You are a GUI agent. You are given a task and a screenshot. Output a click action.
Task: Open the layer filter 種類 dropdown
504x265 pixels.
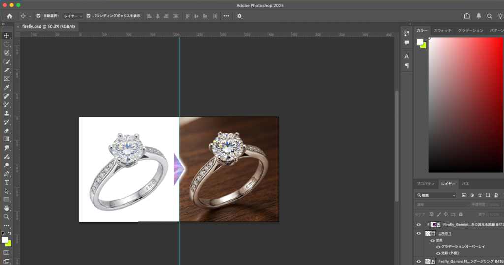(436, 195)
